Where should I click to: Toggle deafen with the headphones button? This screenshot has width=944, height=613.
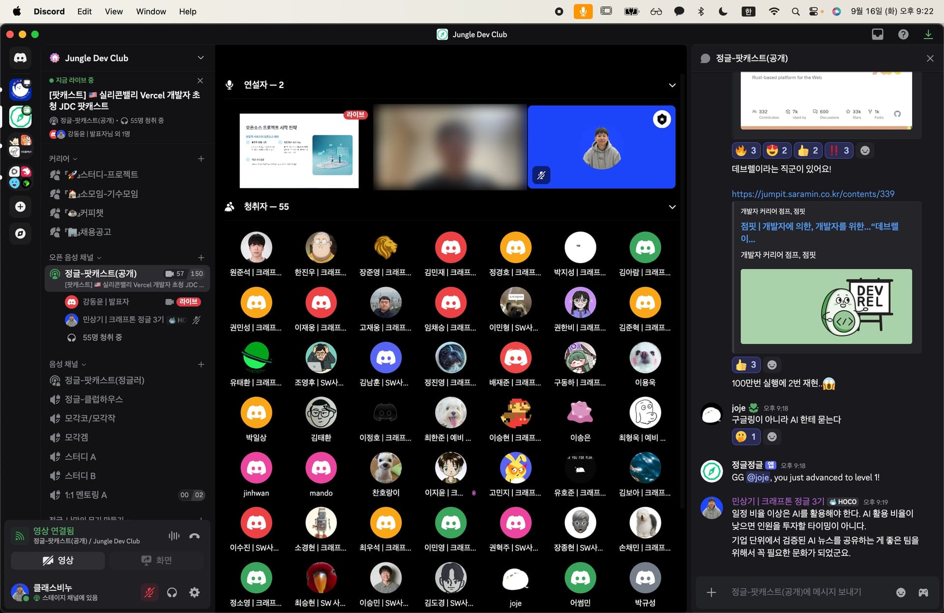[x=172, y=592]
